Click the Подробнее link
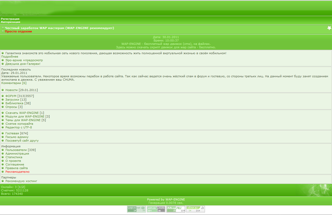 pos(10,57)
